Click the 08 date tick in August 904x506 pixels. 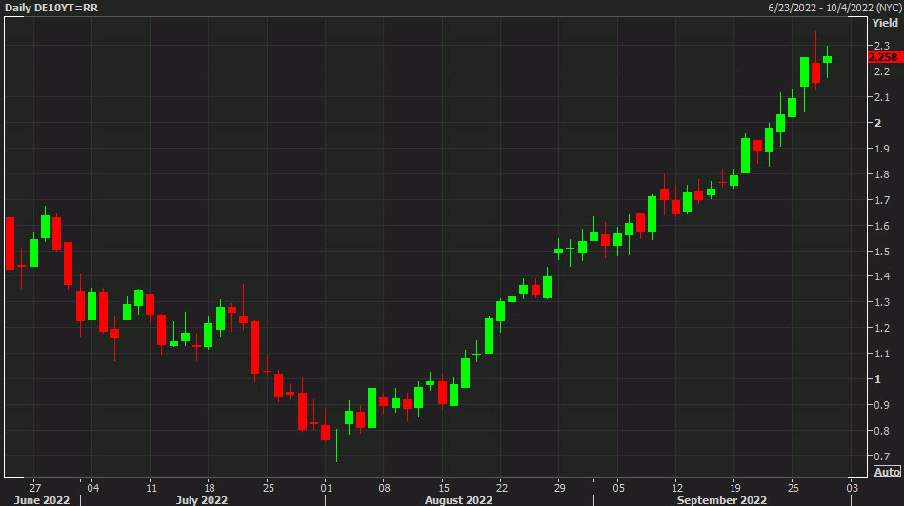(x=385, y=488)
